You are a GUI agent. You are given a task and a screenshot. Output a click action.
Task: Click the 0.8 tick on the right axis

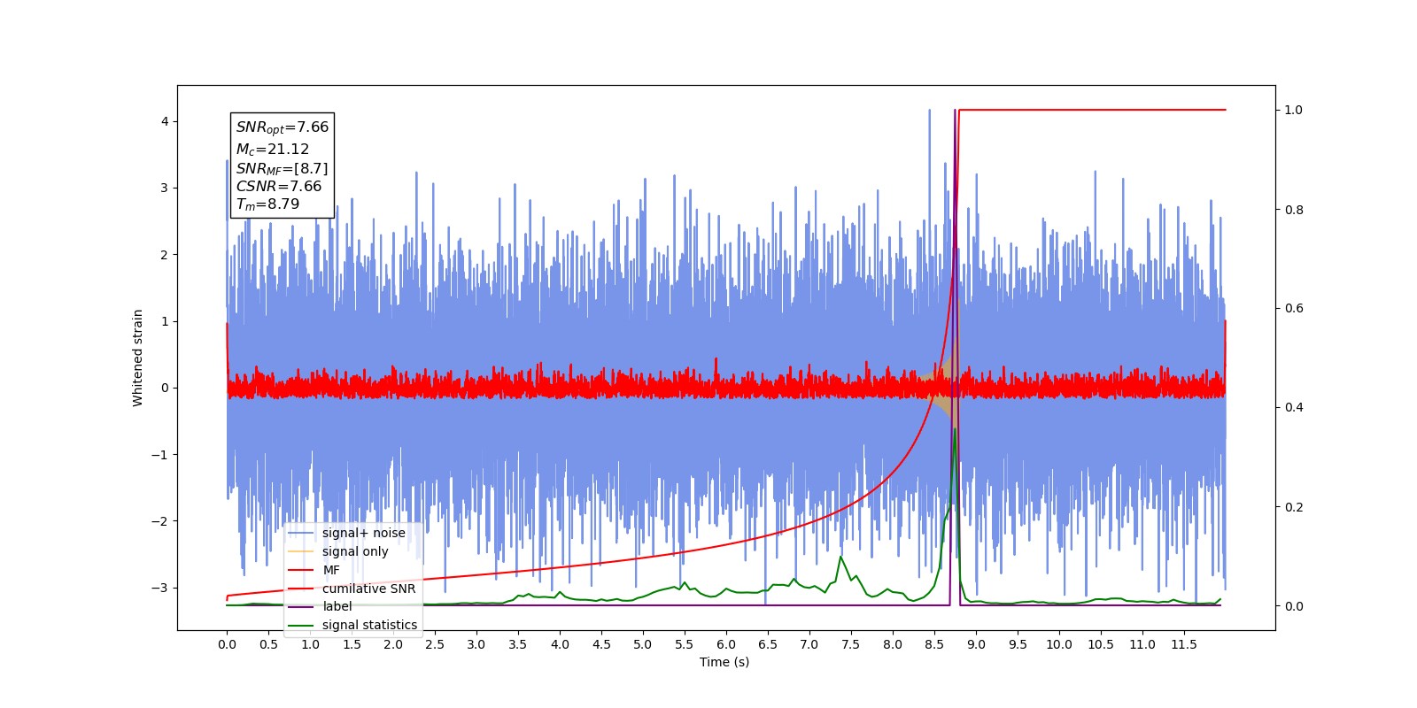(x=1294, y=210)
